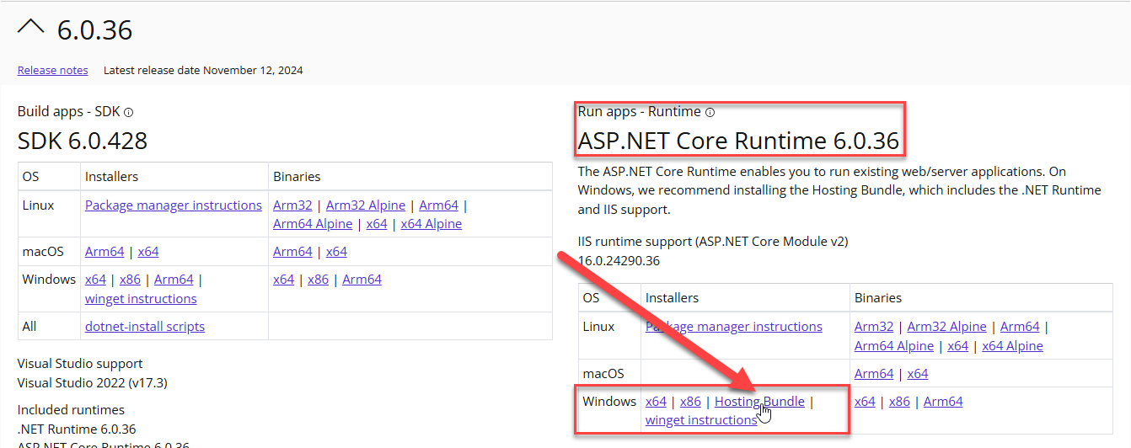Download Runtime Linux x64 binary
Viewport: 1131px width, 448px height.
click(958, 346)
